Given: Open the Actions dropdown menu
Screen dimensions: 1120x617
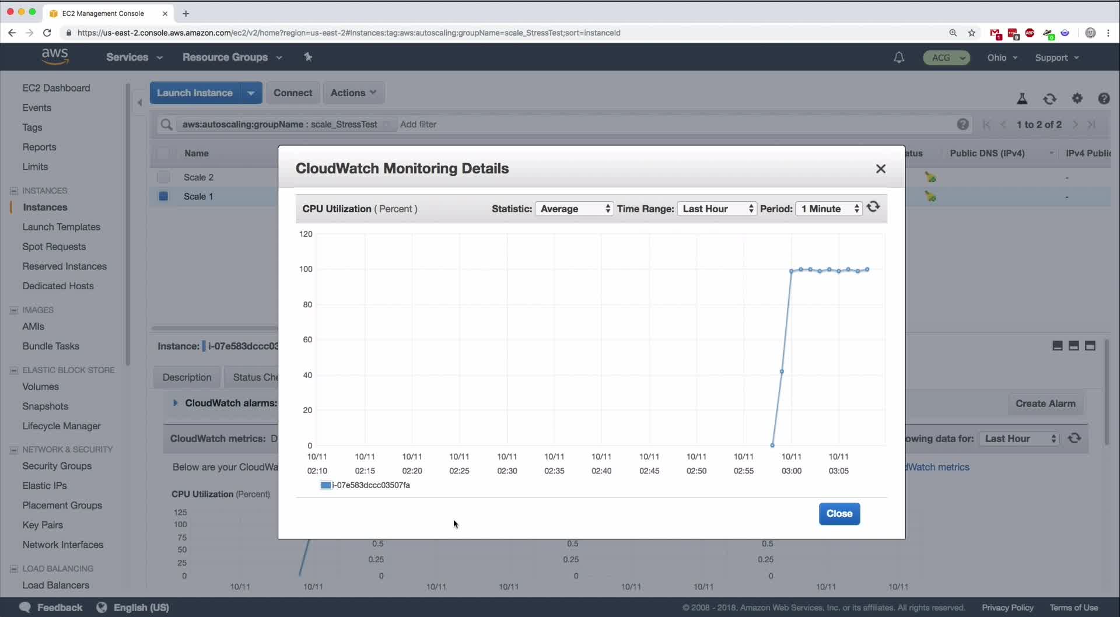Looking at the screenshot, I should point(353,93).
